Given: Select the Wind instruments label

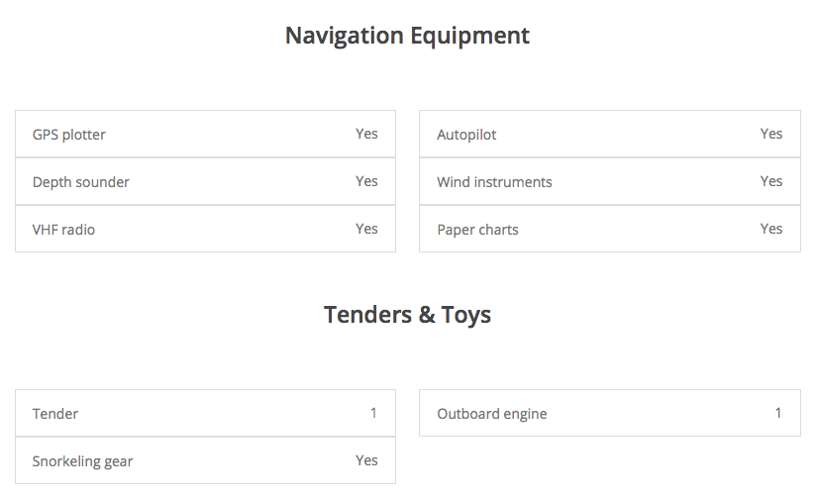Looking at the screenshot, I should tap(494, 182).
